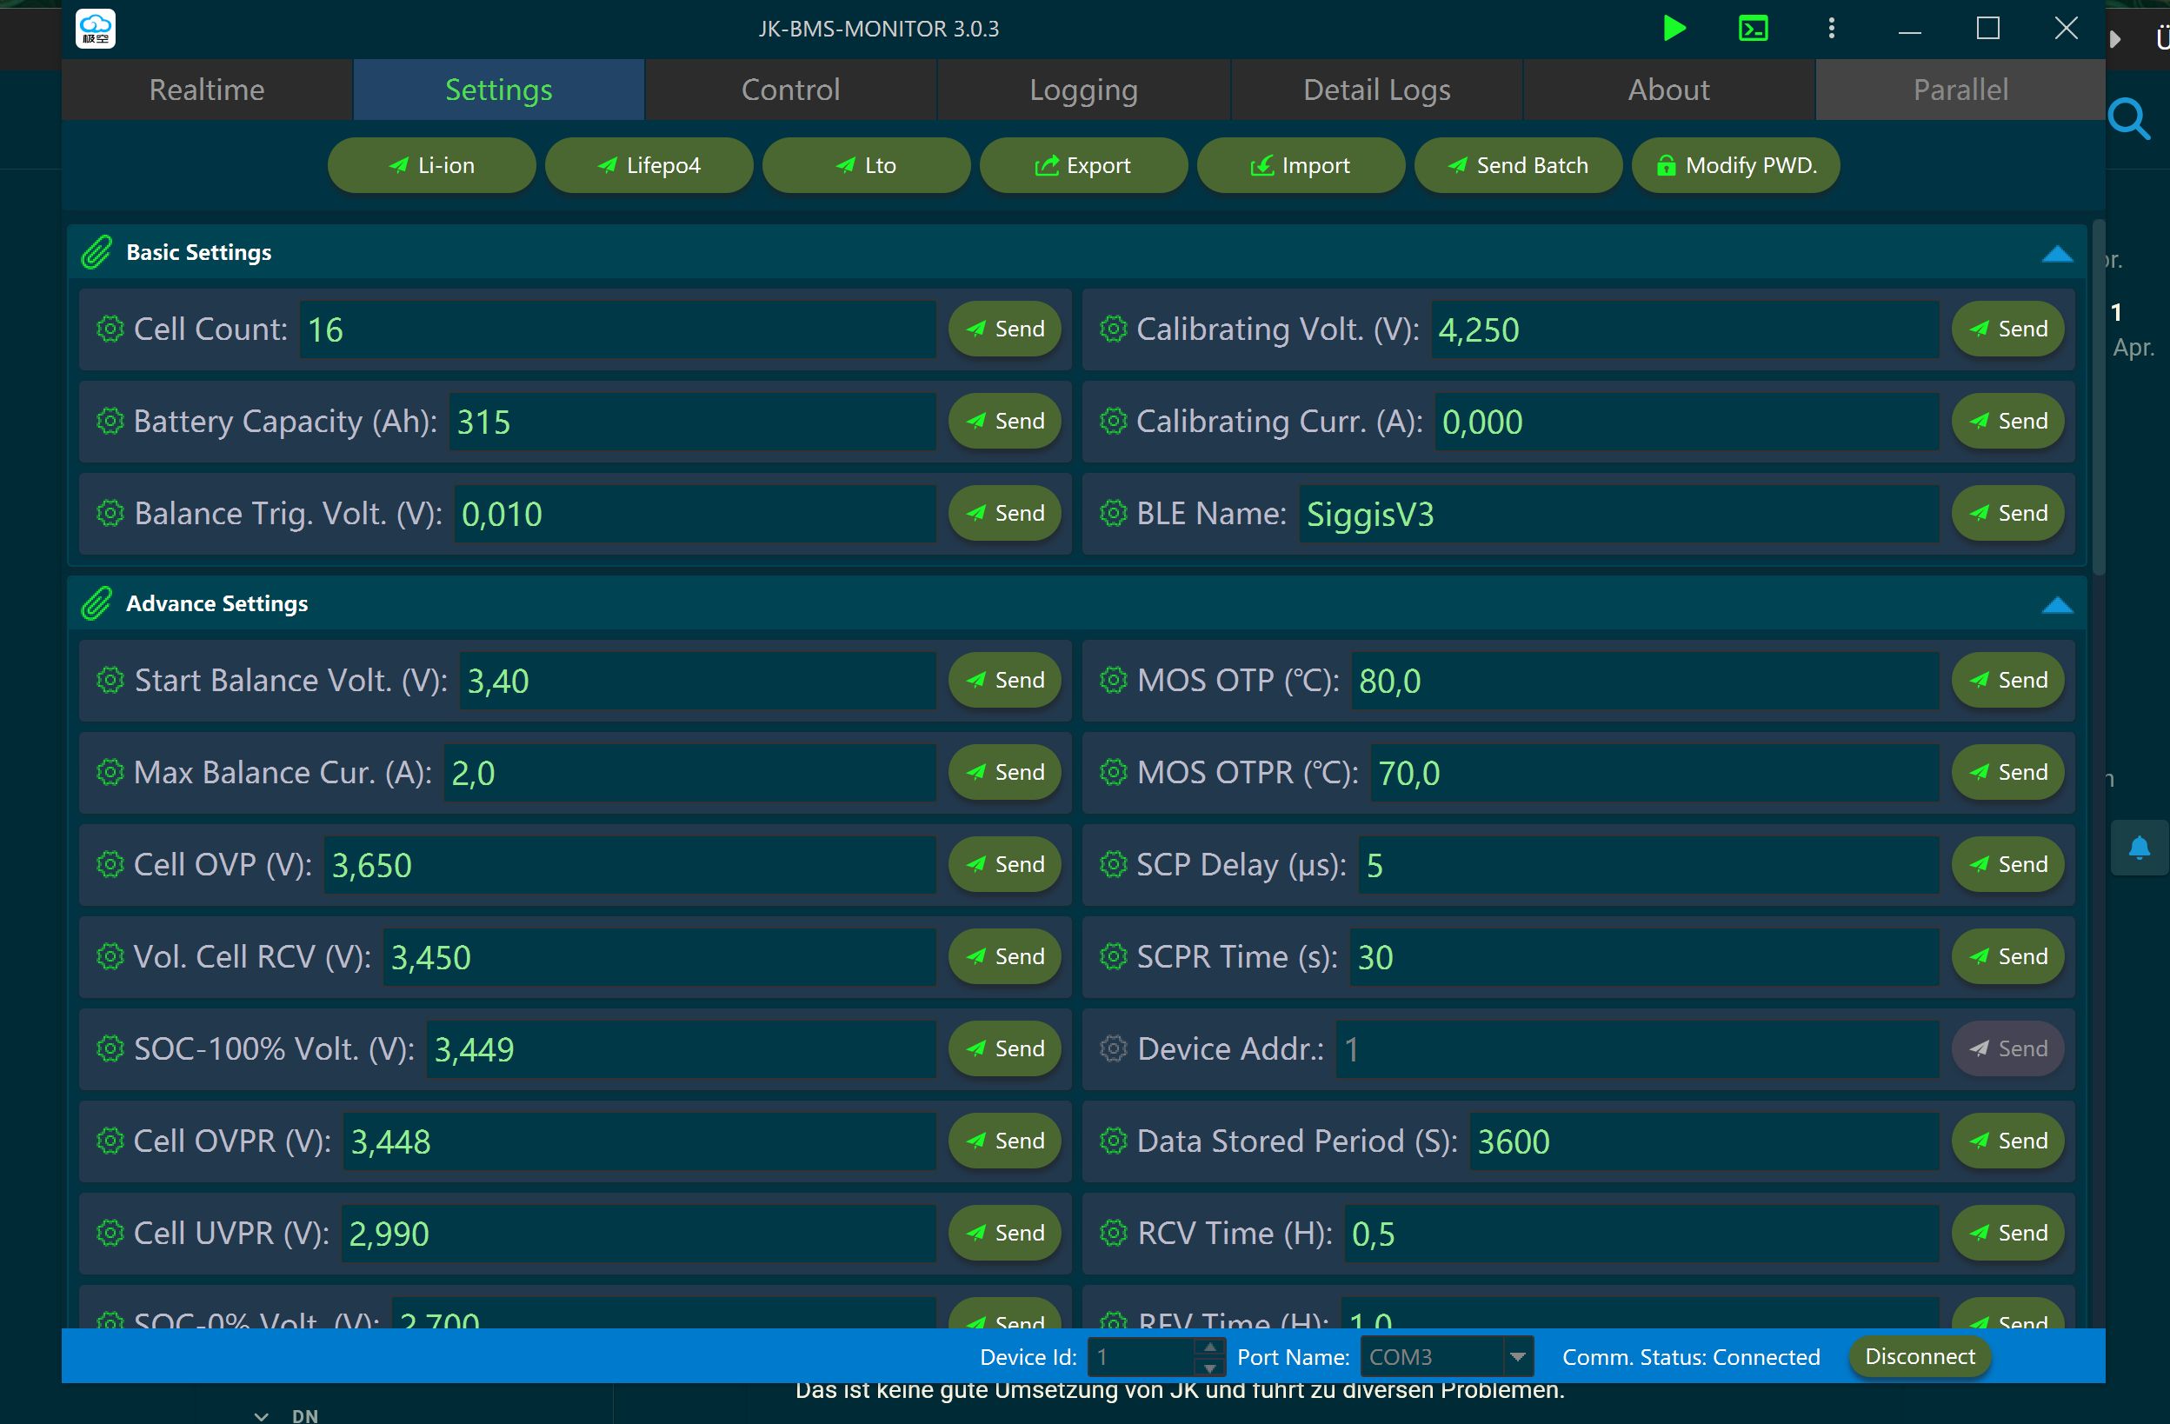2170x1424 pixels.
Task: Click gear icon next to Cell Count
Action: (x=110, y=329)
